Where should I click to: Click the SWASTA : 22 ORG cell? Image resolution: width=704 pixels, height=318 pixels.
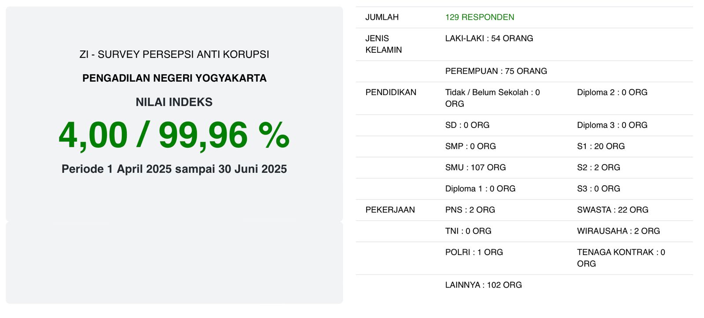tap(612, 210)
